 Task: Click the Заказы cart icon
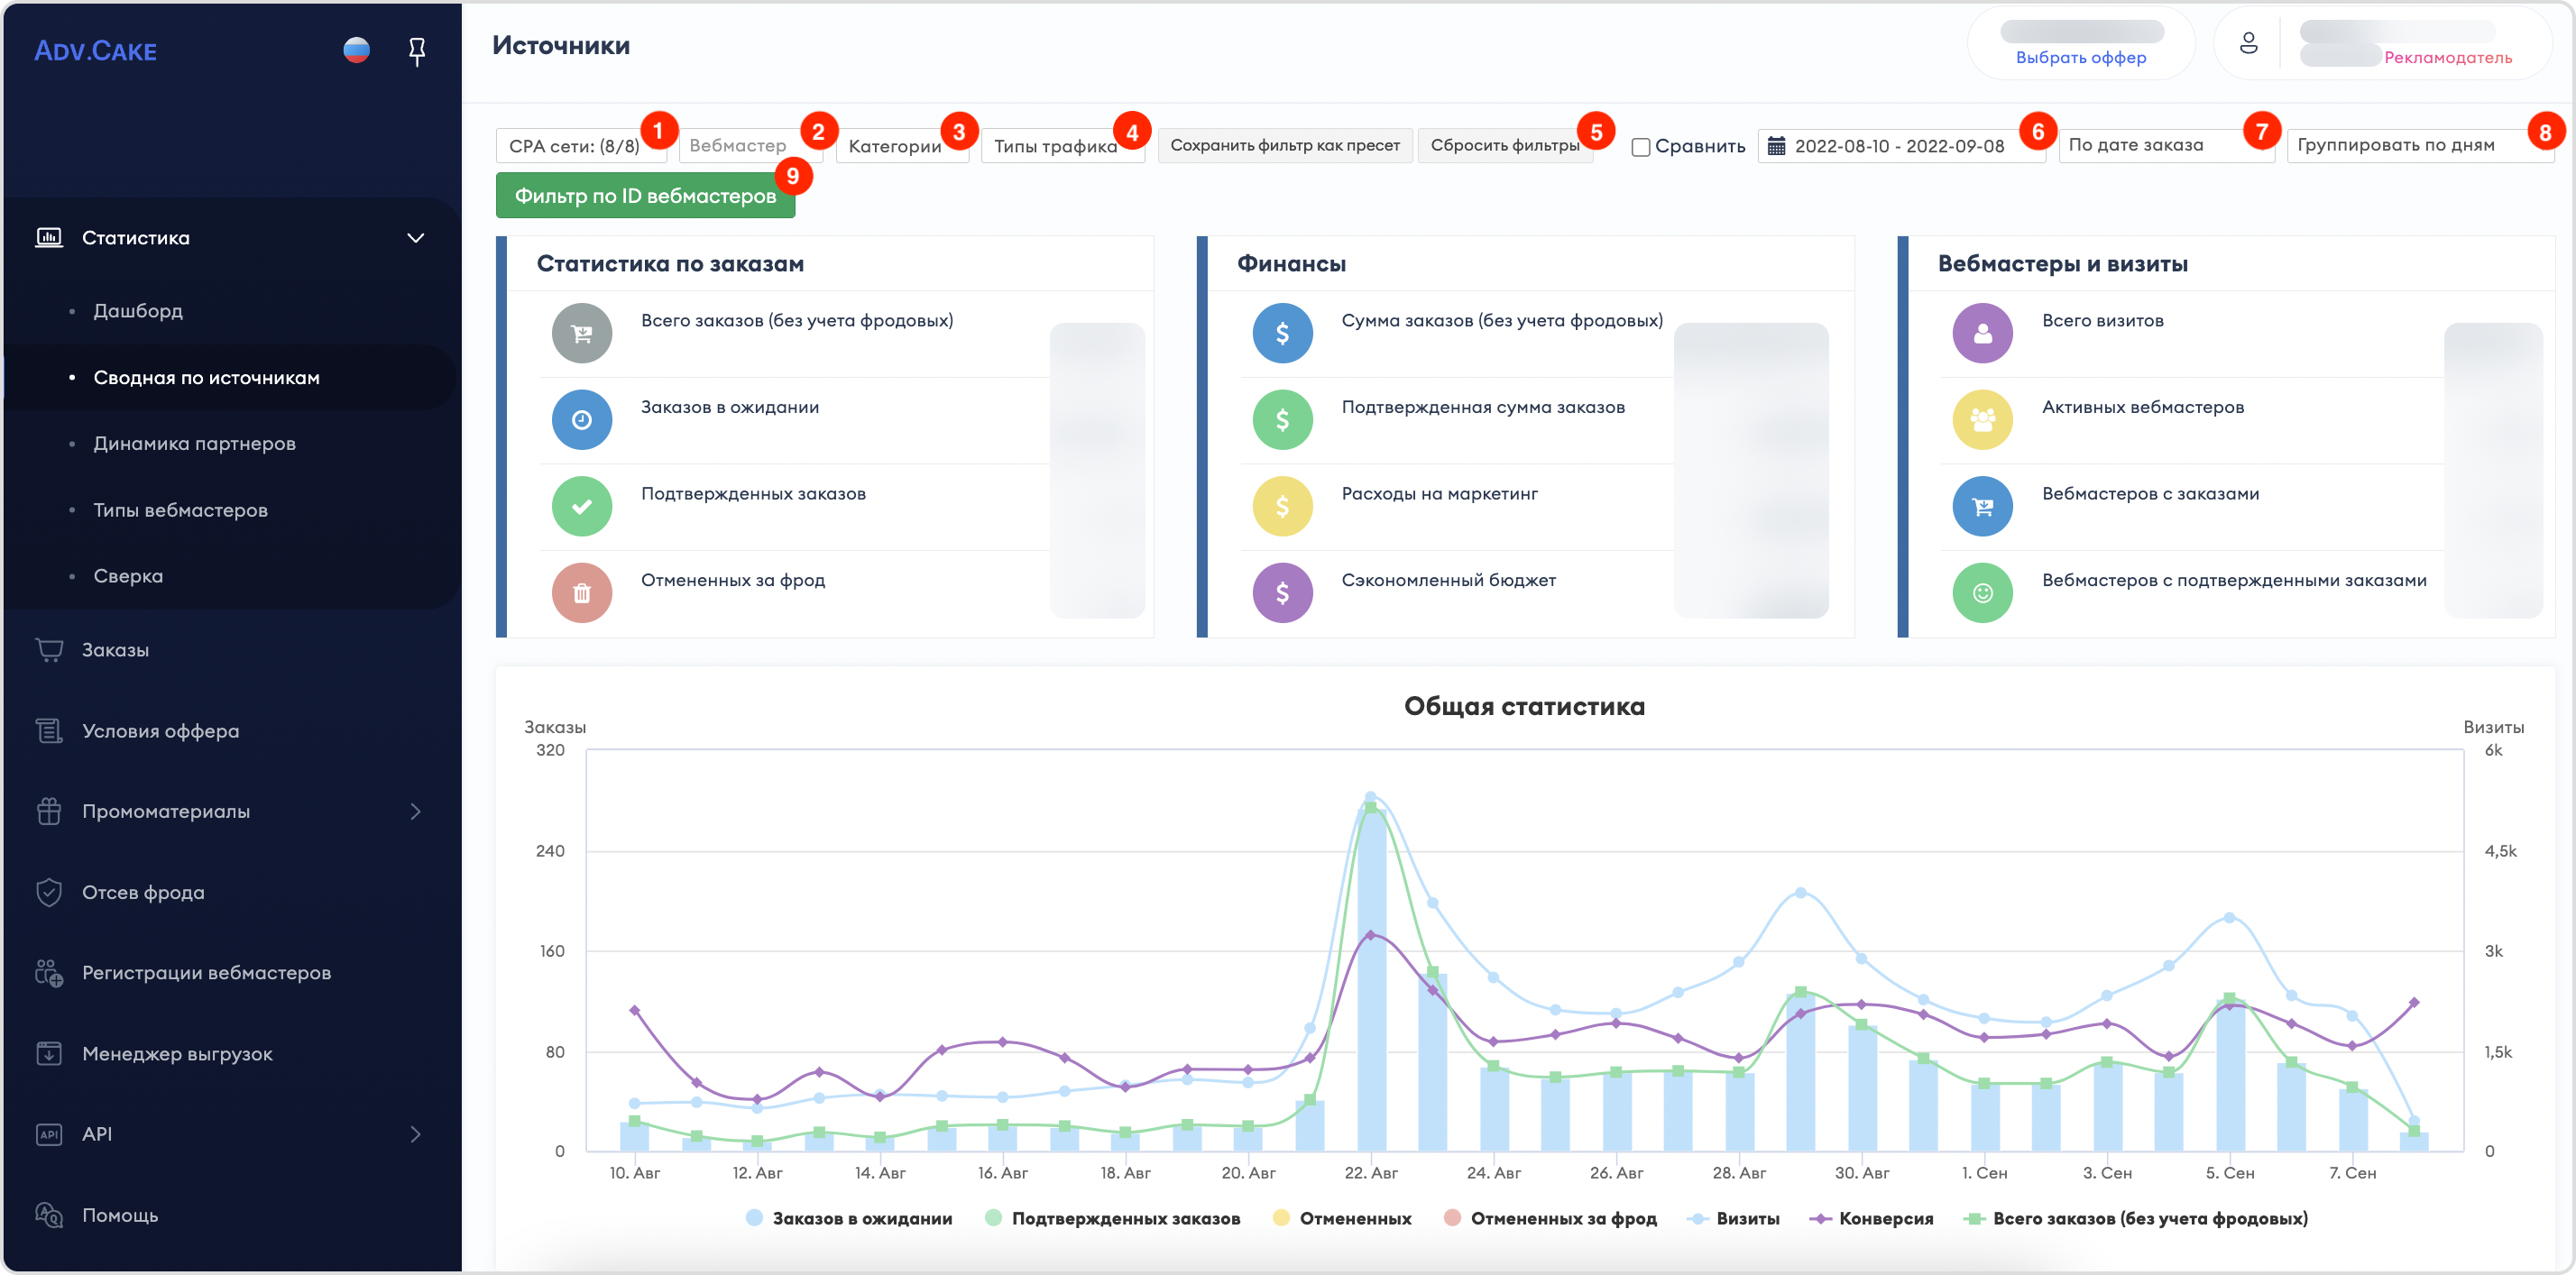point(49,650)
